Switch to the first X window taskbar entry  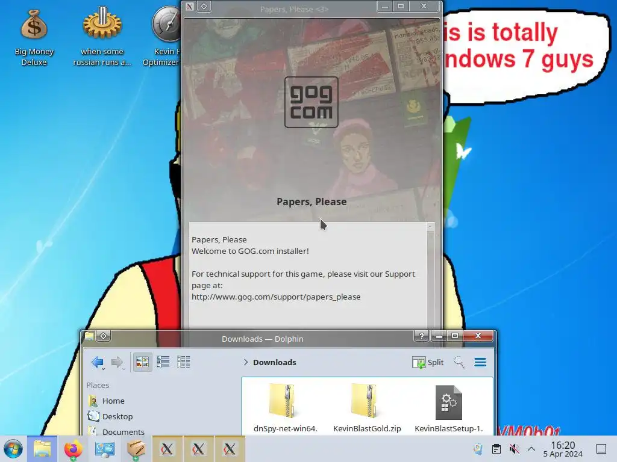click(167, 449)
